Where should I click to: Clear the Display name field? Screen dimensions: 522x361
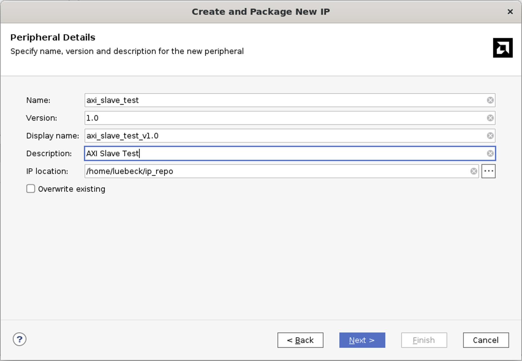click(490, 136)
